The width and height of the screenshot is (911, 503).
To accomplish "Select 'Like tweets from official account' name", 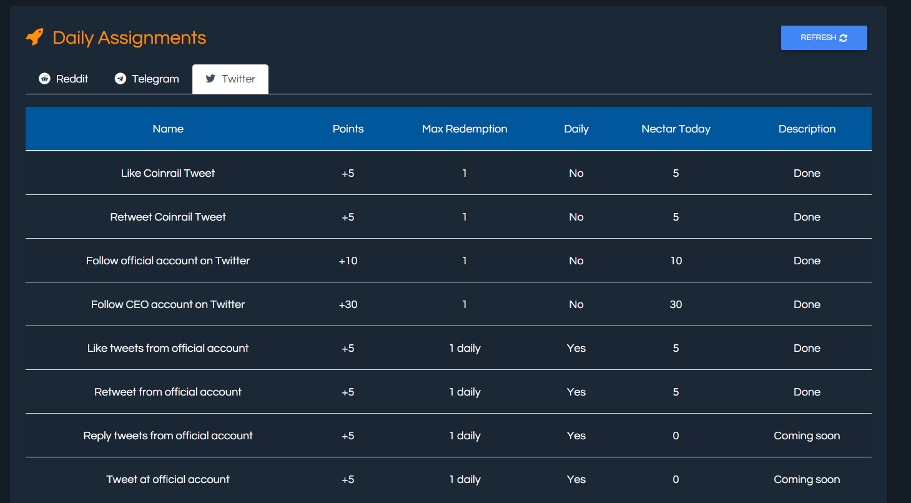I will coord(168,348).
